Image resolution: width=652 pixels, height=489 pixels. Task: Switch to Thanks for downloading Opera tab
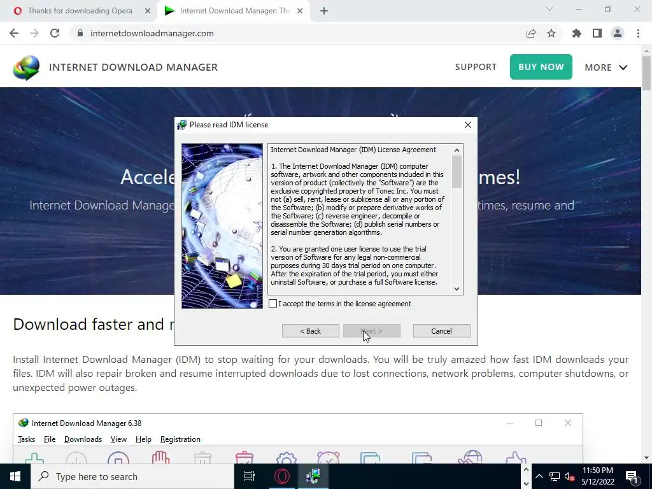pos(80,11)
